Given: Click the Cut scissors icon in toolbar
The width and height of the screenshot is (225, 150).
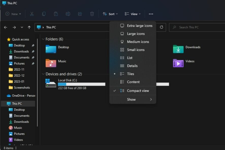Looking at the screenshot, I should (32, 14).
